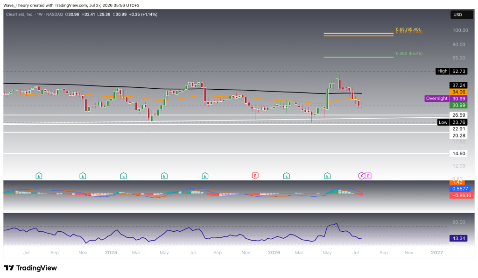Open the earnings marker near July 2024

coord(39,176)
